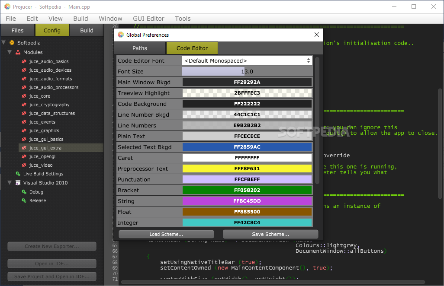Click the Preprocessor Text color swatch
The width and height of the screenshot is (444, 286).
247,168
